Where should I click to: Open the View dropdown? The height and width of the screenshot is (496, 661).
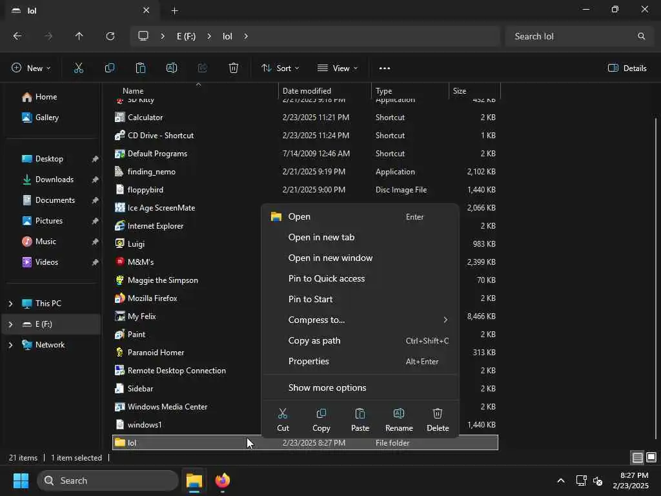tap(337, 68)
